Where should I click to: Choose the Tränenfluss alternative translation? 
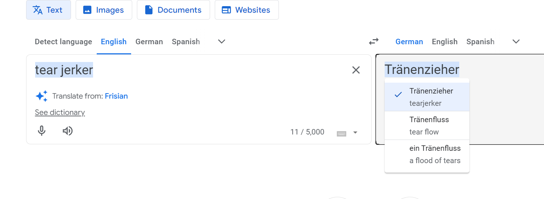pyautogui.click(x=427, y=125)
